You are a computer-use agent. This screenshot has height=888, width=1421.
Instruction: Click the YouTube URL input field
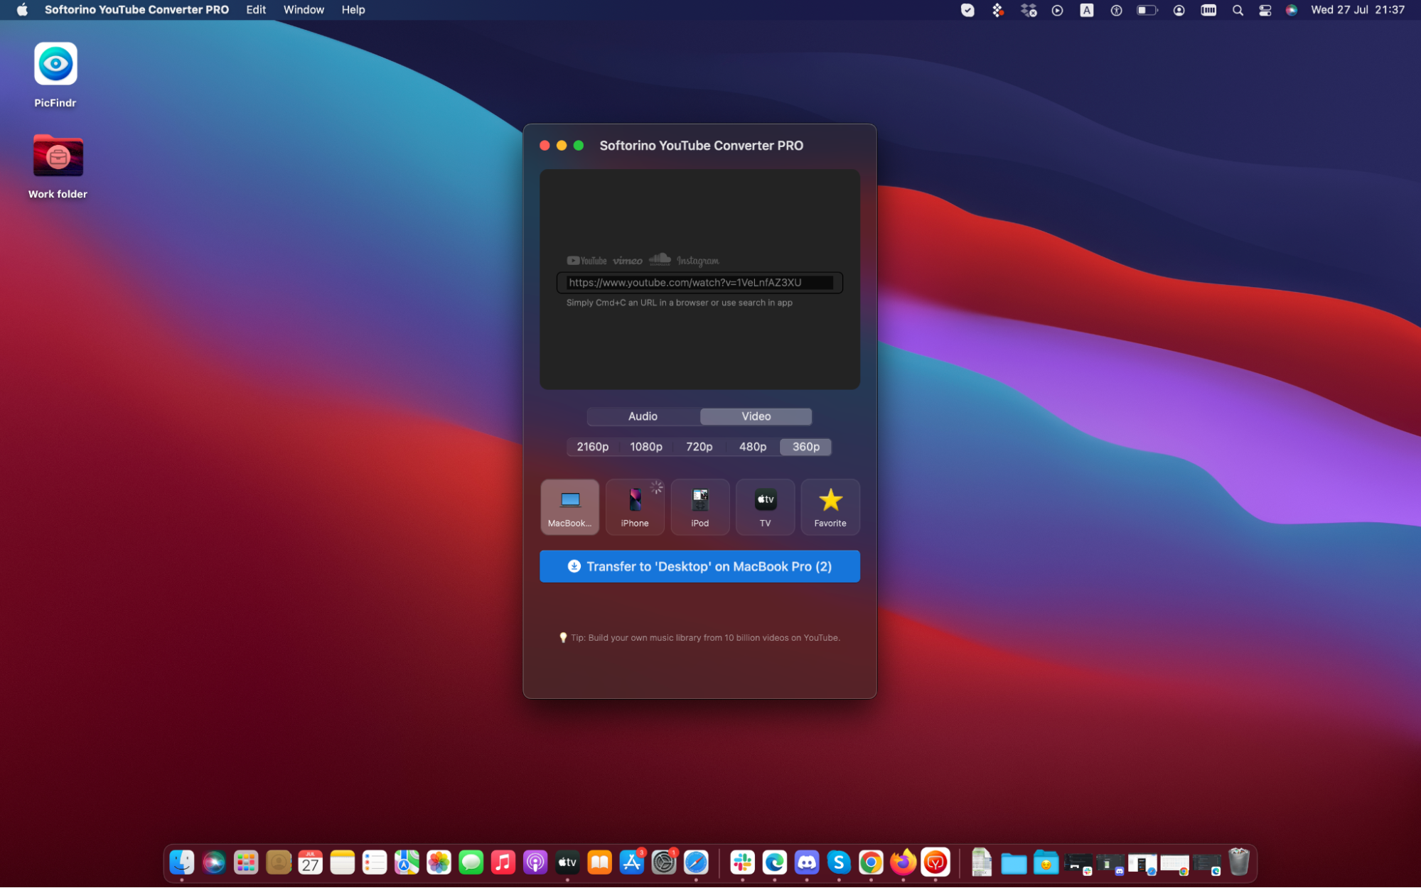699,283
